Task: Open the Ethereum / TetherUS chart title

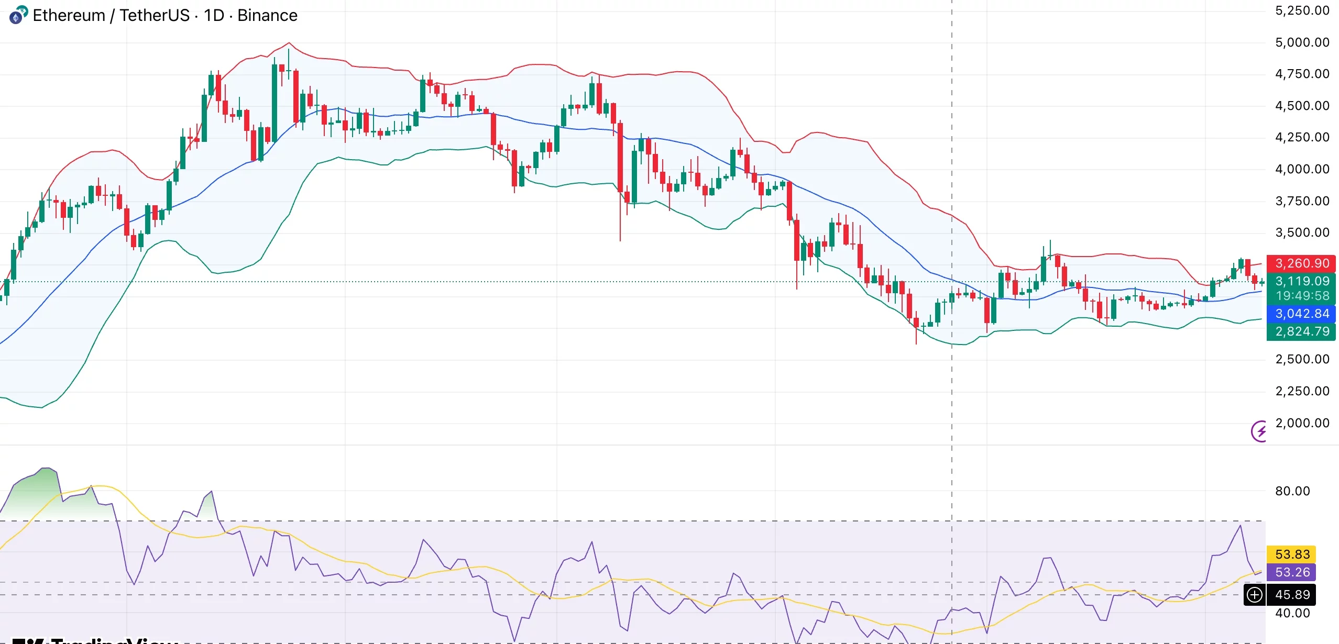Action: tap(164, 16)
